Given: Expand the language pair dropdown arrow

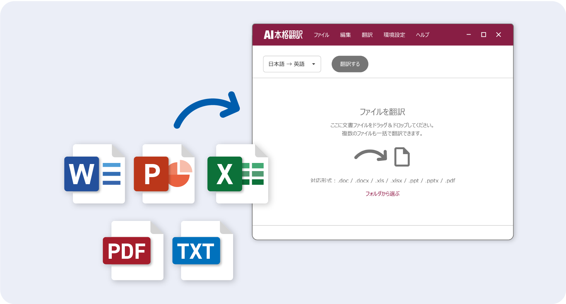Looking at the screenshot, I should coord(313,64).
